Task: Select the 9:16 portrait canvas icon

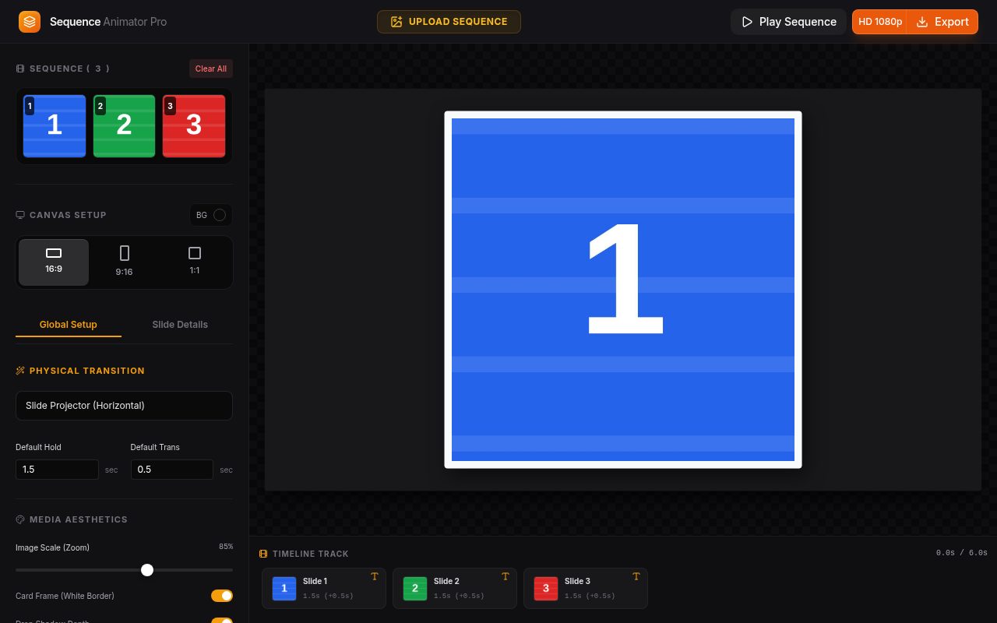Action: (x=125, y=253)
